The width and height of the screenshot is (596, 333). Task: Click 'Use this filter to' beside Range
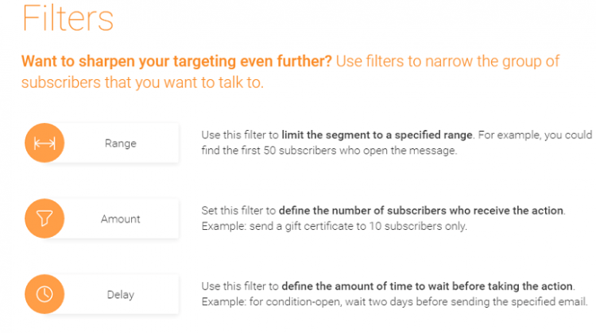coord(240,135)
